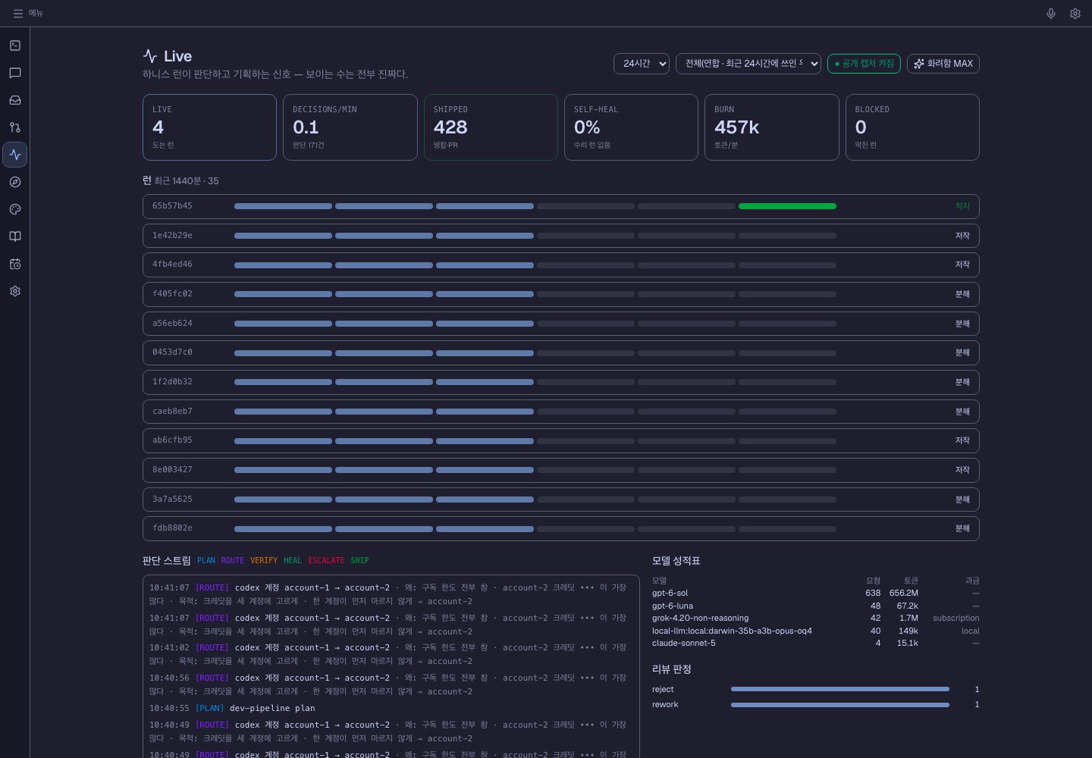1092x758 pixels.
Task: Open the palette theme sidebar icon
Action: [15, 209]
